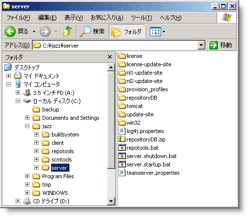This screenshot has width=247, height=216.
Task: Click the Views grid icon
Action: [x=155, y=31]
